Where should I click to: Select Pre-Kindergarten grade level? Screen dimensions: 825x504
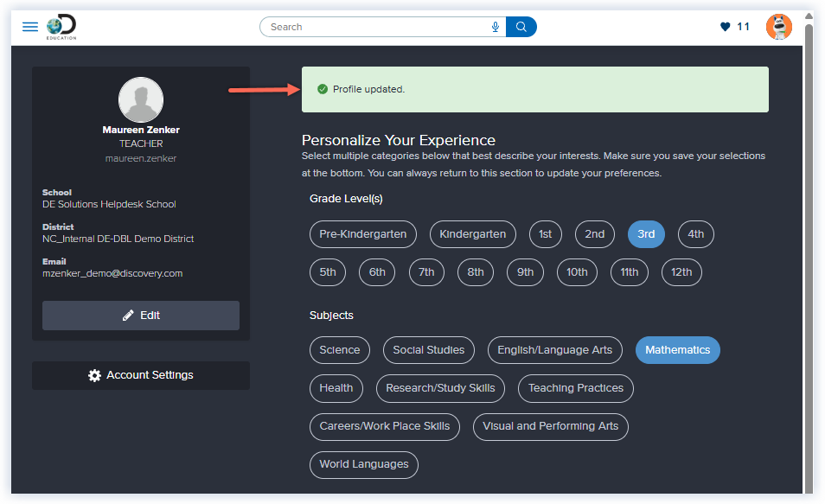362,234
